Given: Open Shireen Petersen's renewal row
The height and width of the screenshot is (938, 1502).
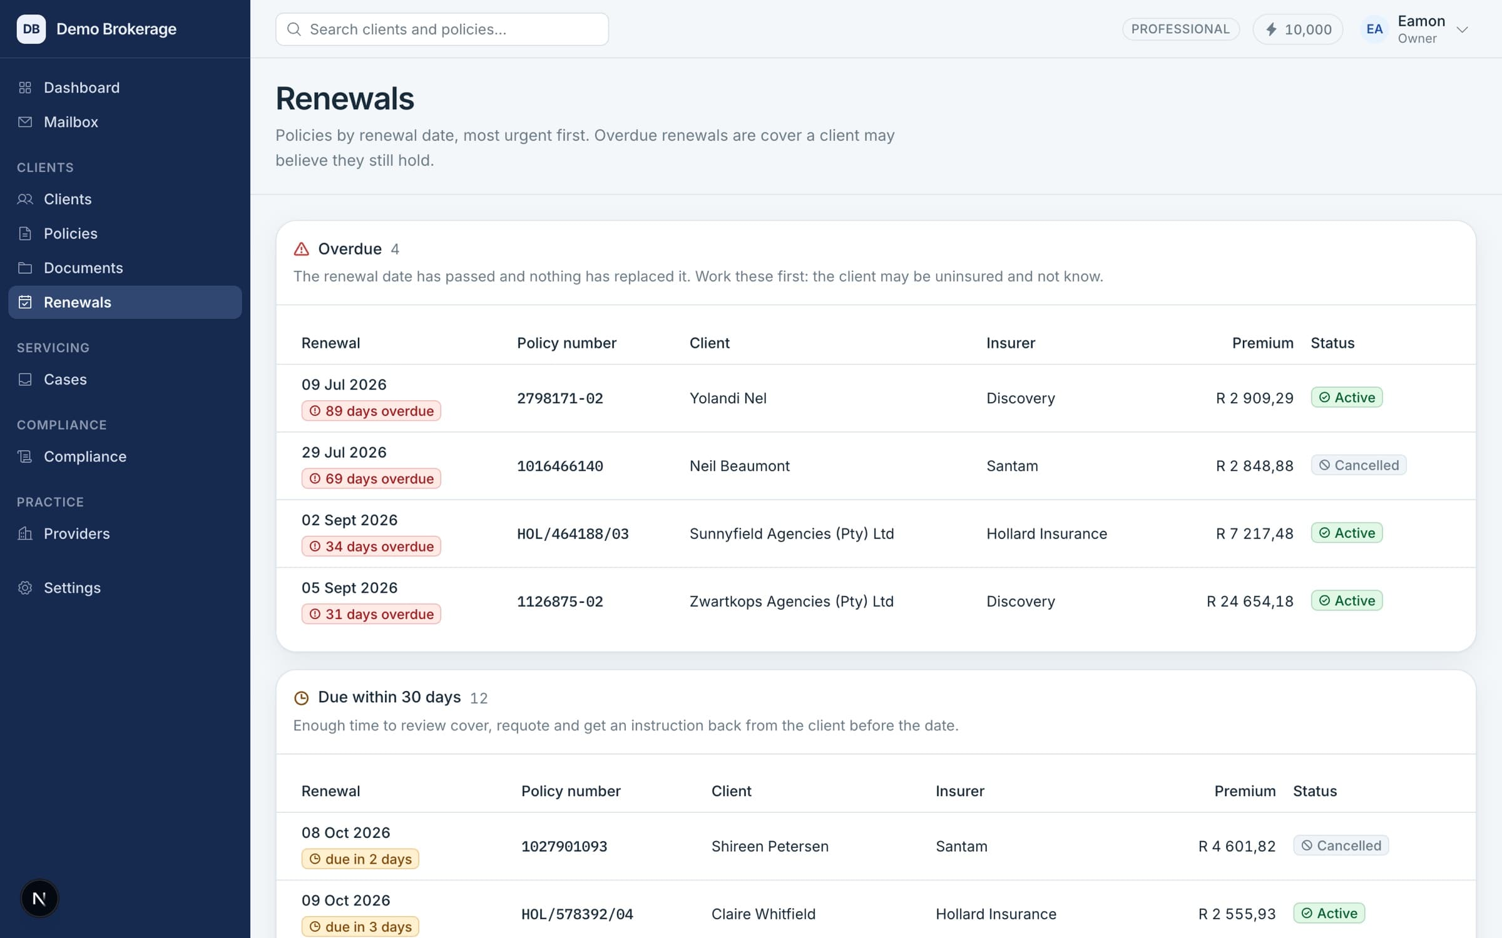Looking at the screenshot, I should point(876,846).
